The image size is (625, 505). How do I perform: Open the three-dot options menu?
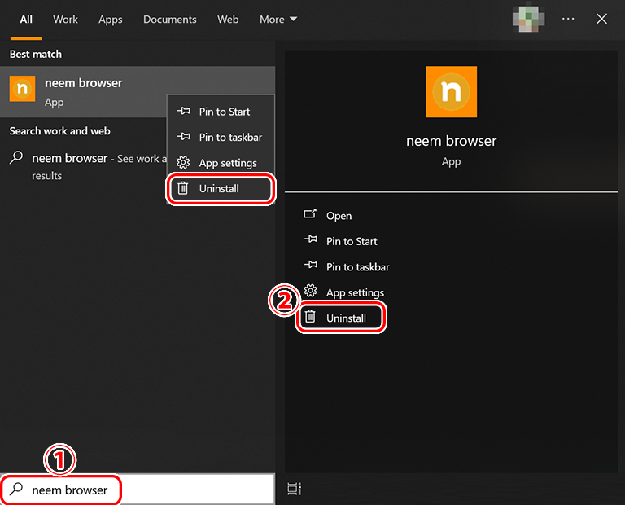coord(568,19)
